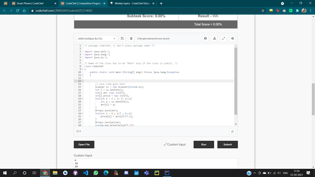Switch to the Weekly topics CodeChef Discuss tab
Viewport: 315px width, 177px height.
pyautogui.click(x=132, y=3)
